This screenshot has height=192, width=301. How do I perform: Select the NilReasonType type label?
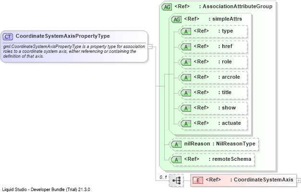236,144
